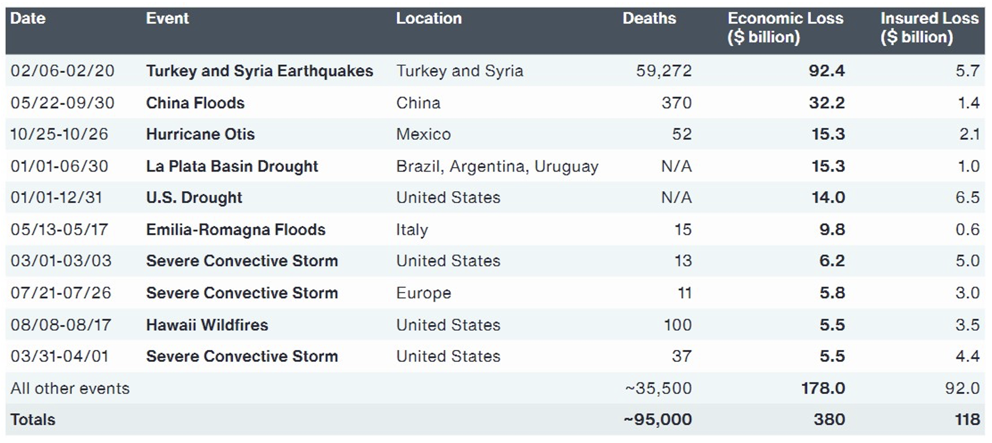Screen dimensions: 992x443
Task: Select Turkey and Syria Earthquakes event cell
Action: tap(259, 71)
